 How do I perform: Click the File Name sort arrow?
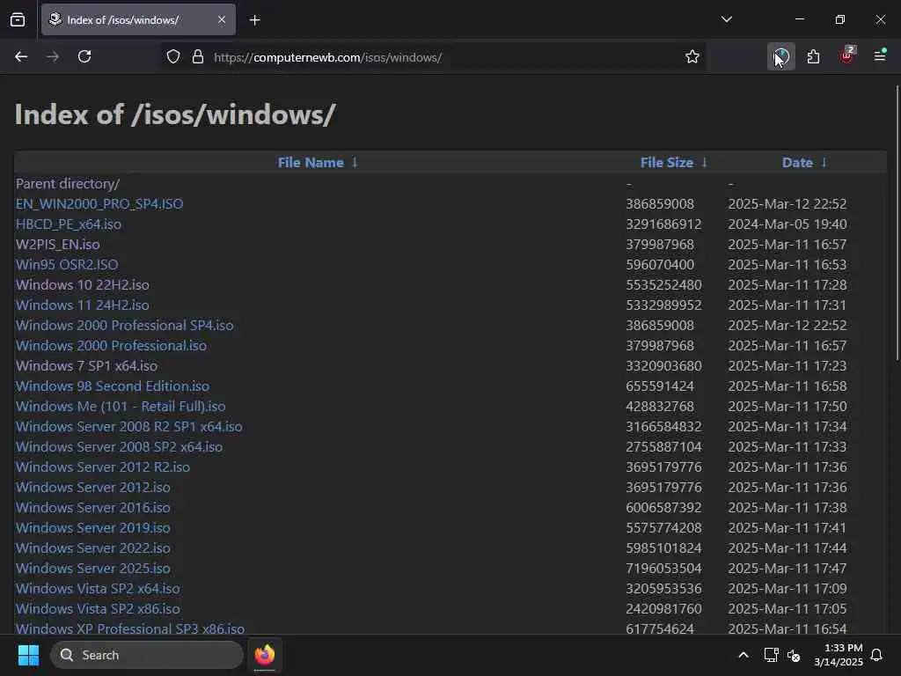pyautogui.click(x=355, y=163)
